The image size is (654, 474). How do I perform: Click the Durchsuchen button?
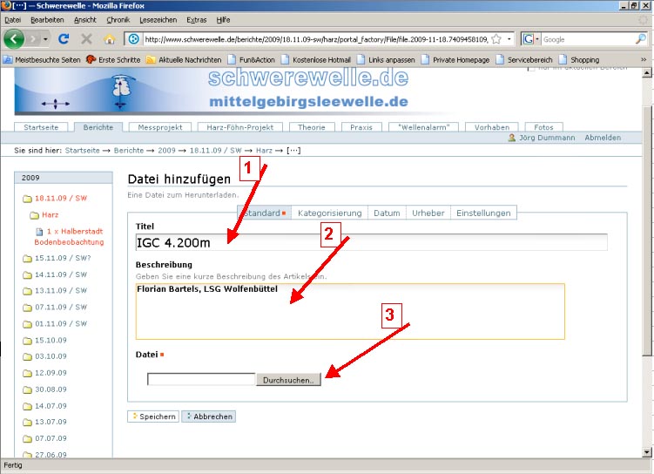[x=288, y=380]
